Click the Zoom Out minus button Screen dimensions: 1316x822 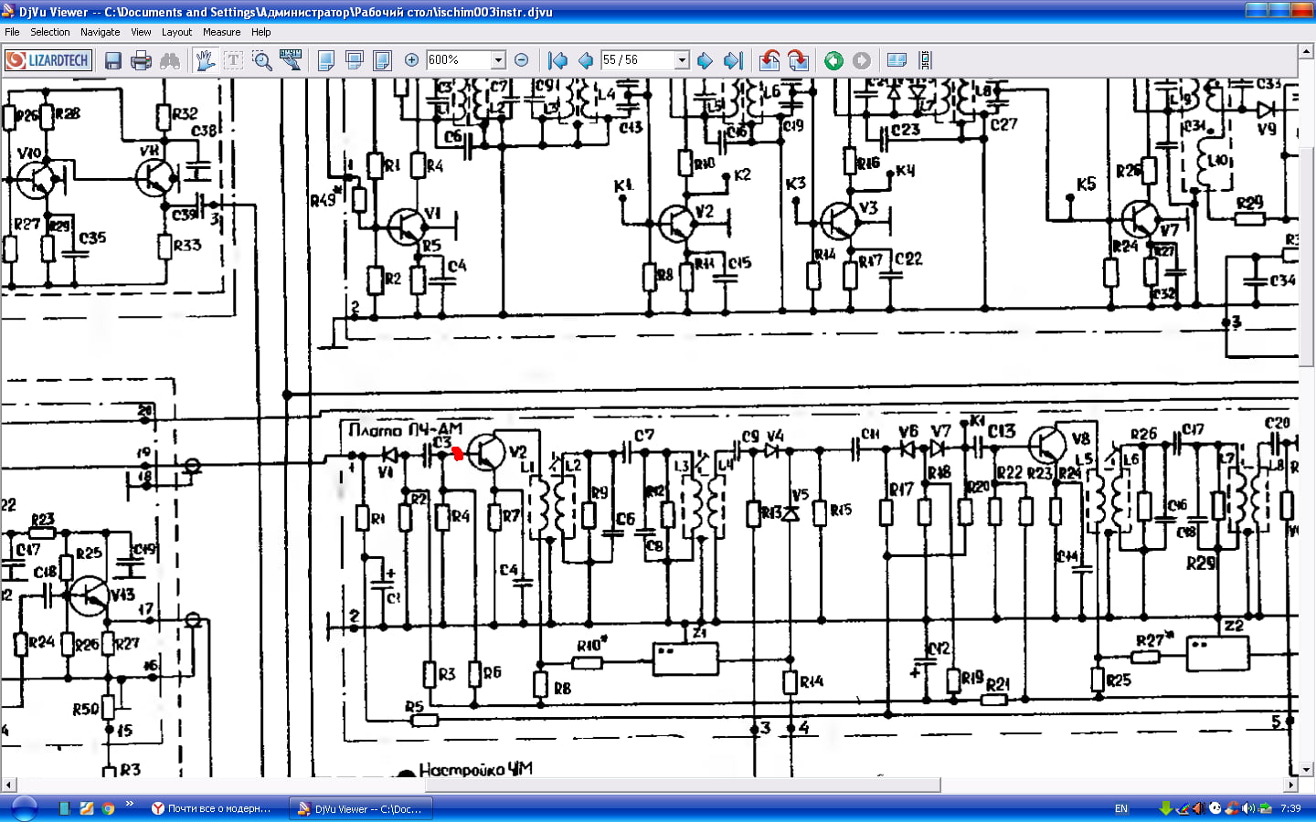522,60
